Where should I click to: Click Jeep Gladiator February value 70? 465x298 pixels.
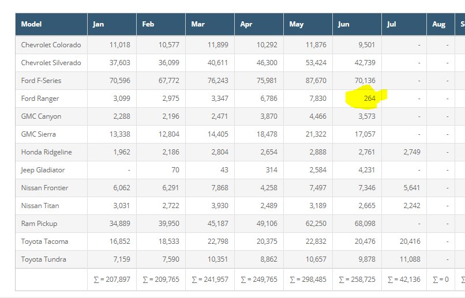pos(175,170)
